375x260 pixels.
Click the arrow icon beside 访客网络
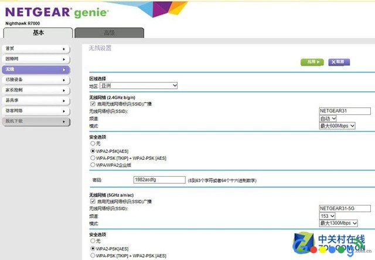pos(64,111)
